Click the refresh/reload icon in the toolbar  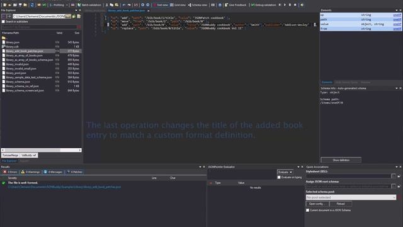click(32, 5)
